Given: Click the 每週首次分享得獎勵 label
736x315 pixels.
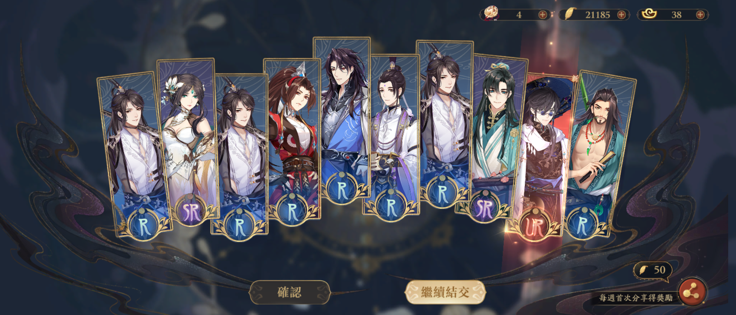Looking at the screenshot, I should [636, 298].
